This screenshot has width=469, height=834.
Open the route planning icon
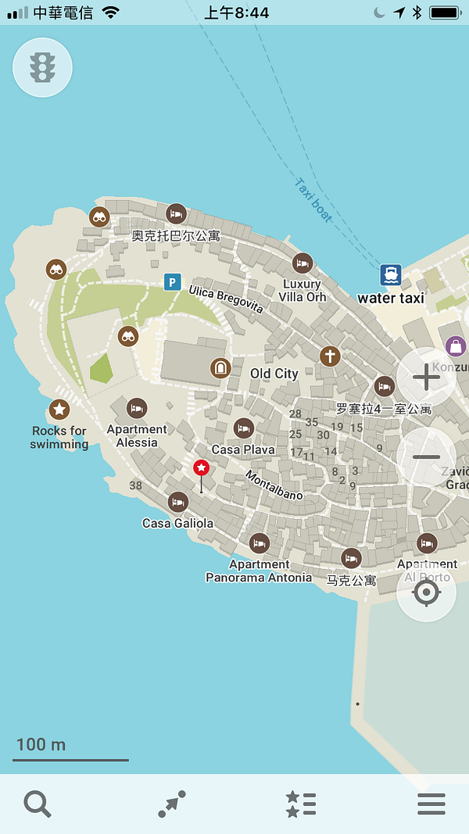click(x=172, y=804)
